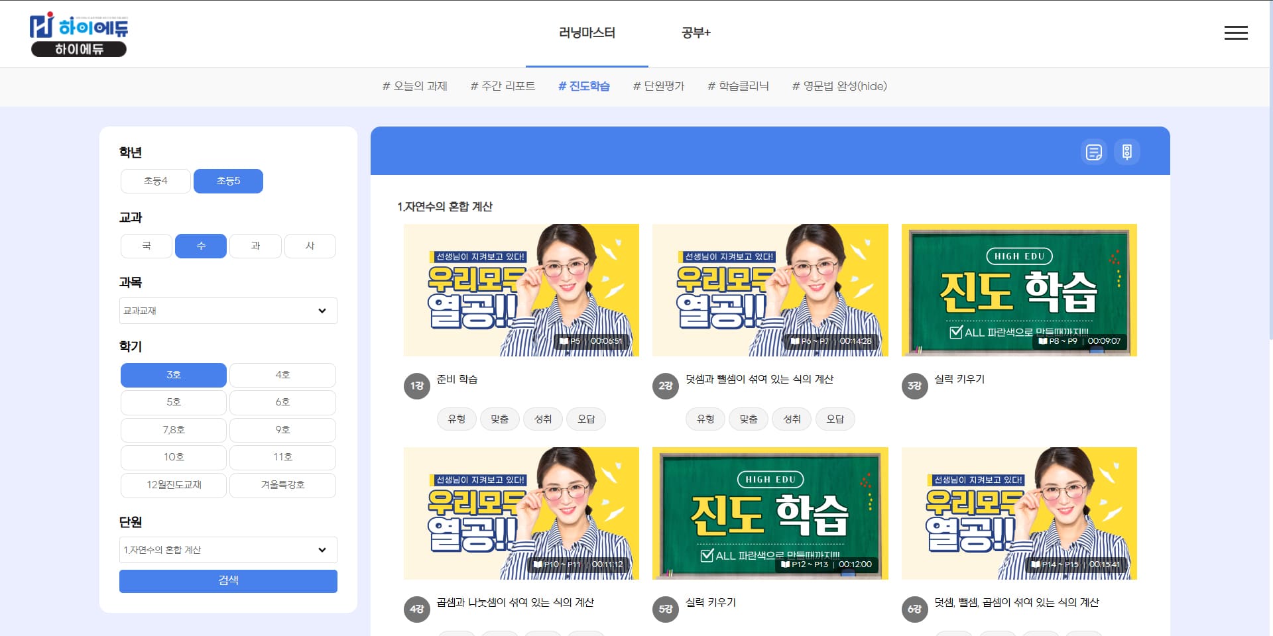Choose the 겨울특강호 term option
1273x636 pixels.
tap(282, 485)
